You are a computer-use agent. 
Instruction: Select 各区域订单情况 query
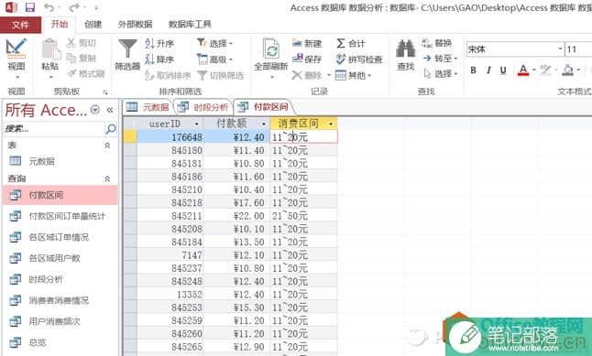click(x=60, y=237)
